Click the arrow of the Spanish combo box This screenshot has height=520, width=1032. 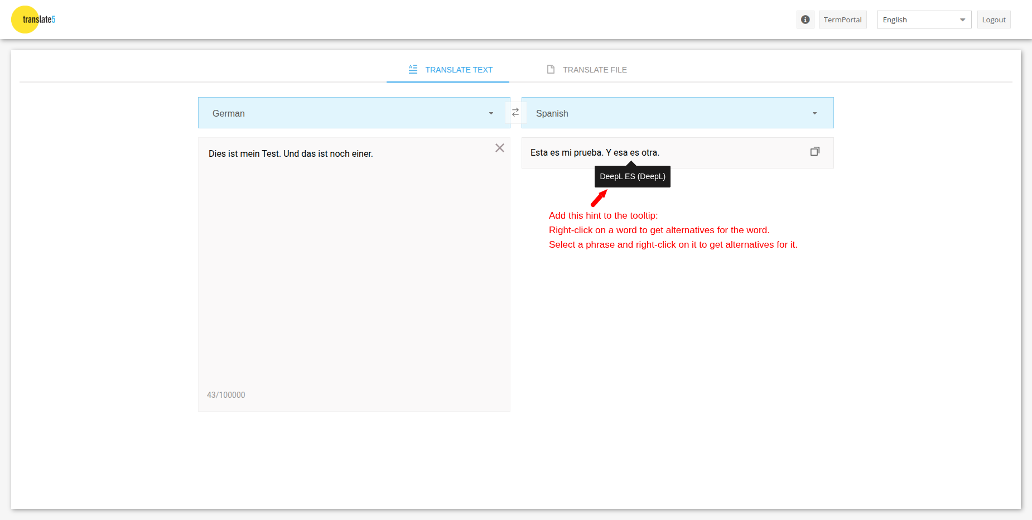tap(814, 113)
